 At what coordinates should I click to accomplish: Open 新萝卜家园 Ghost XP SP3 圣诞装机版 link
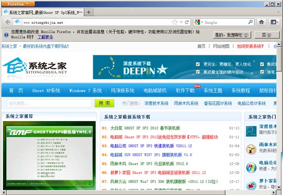(158, 172)
